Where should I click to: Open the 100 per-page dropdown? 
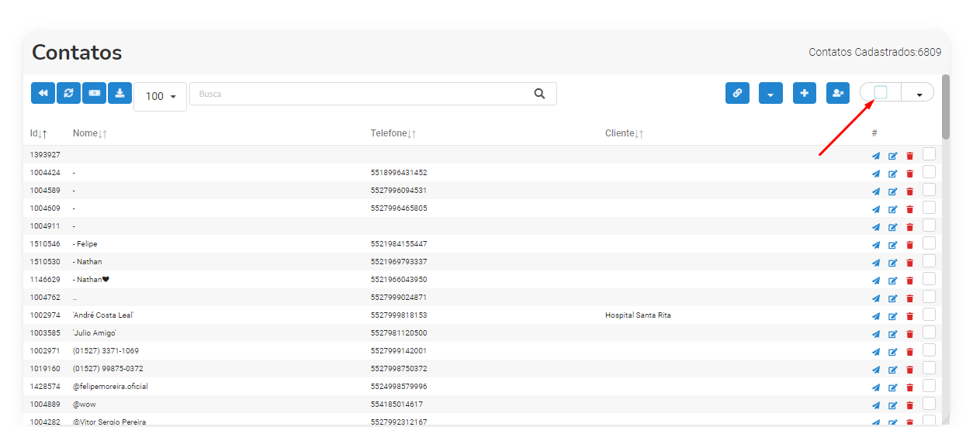[161, 97]
